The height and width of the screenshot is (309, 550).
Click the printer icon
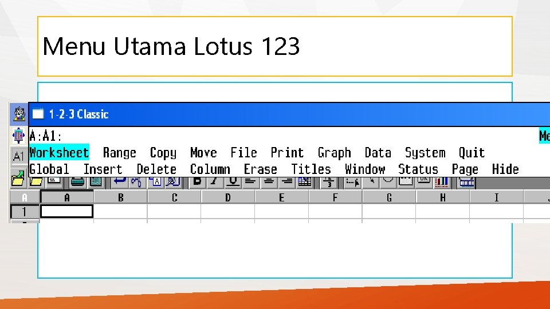(77, 181)
